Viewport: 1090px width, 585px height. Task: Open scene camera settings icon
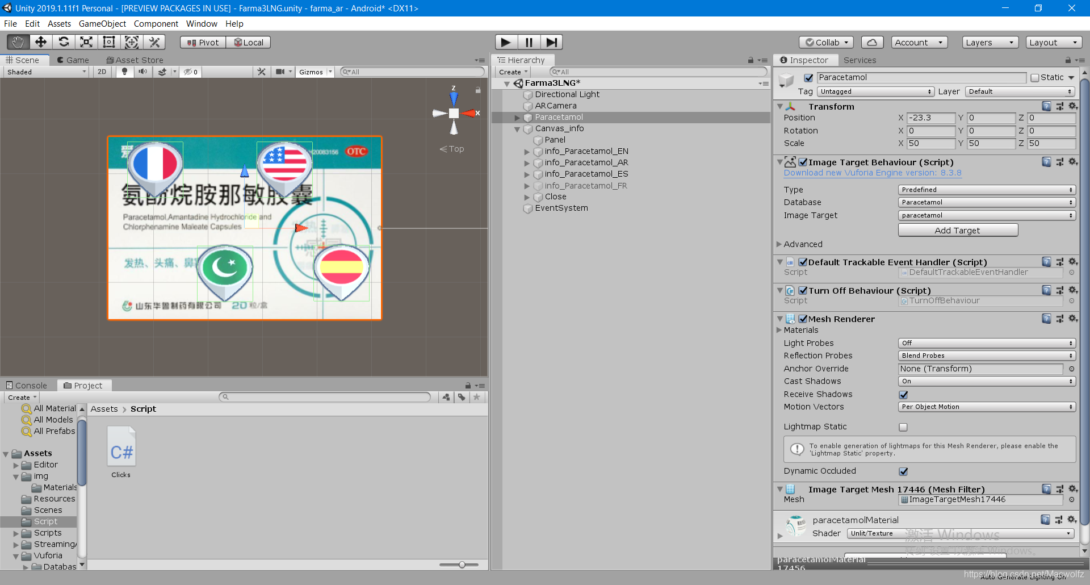tap(280, 72)
